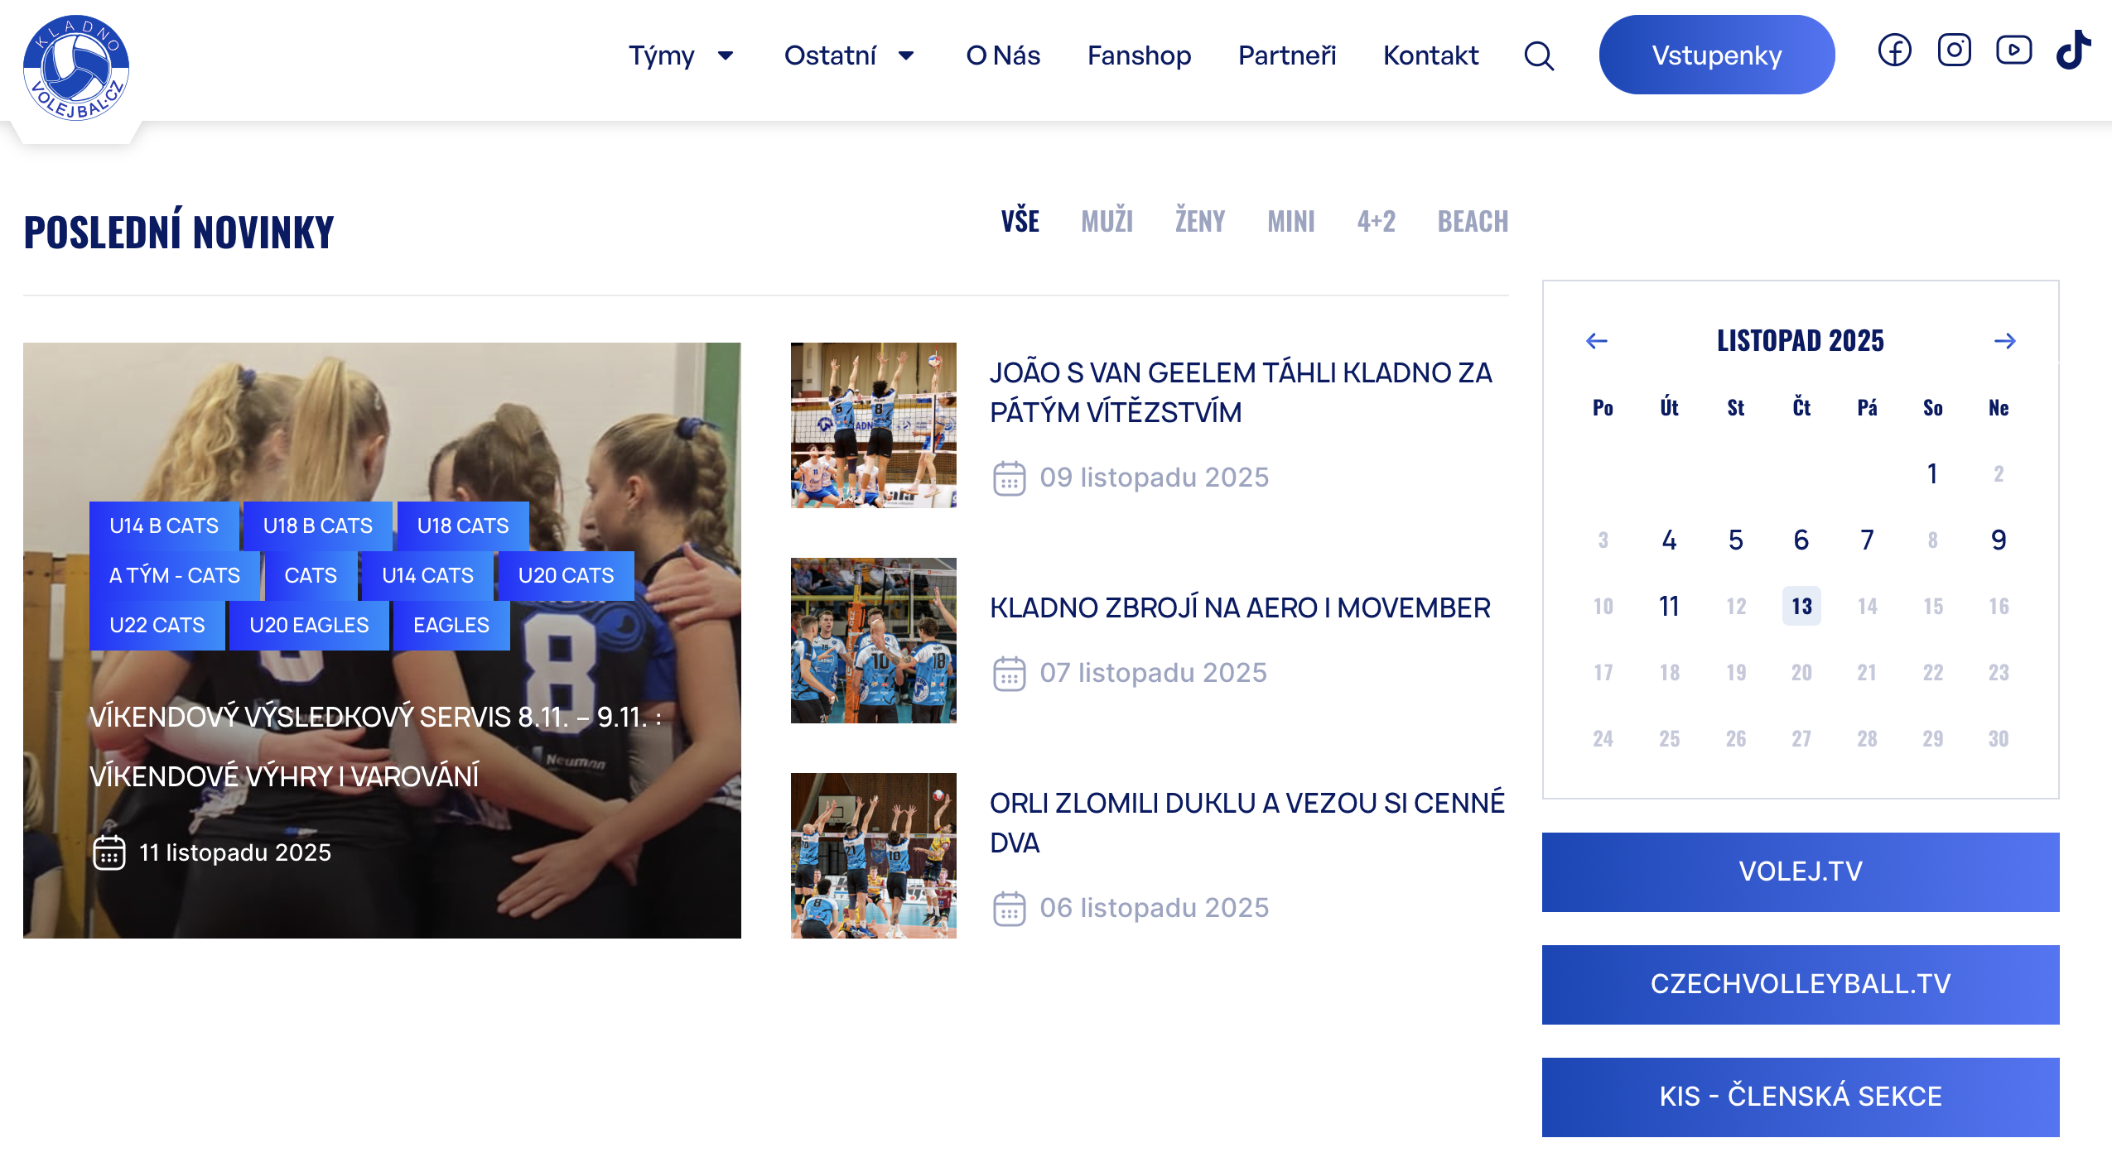The image size is (2112, 1162).
Task: Visit the Instagram profile icon
Action: click(x=1955, y=50)
